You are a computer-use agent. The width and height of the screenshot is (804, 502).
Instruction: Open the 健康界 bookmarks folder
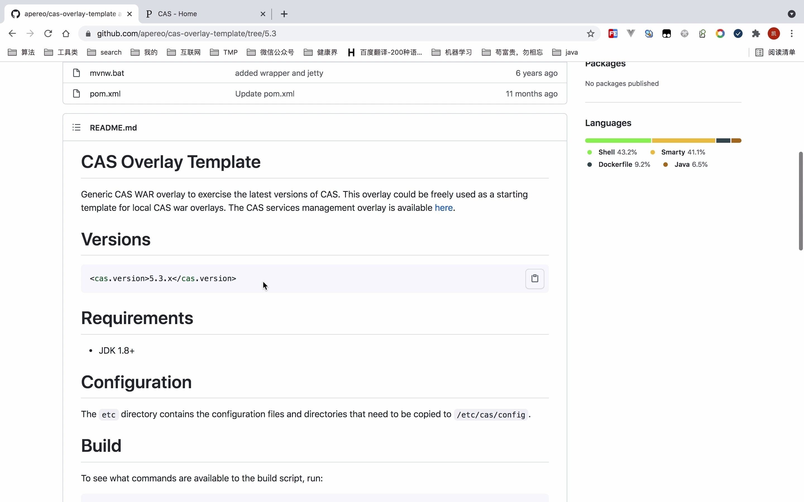(x=321, y=52)
